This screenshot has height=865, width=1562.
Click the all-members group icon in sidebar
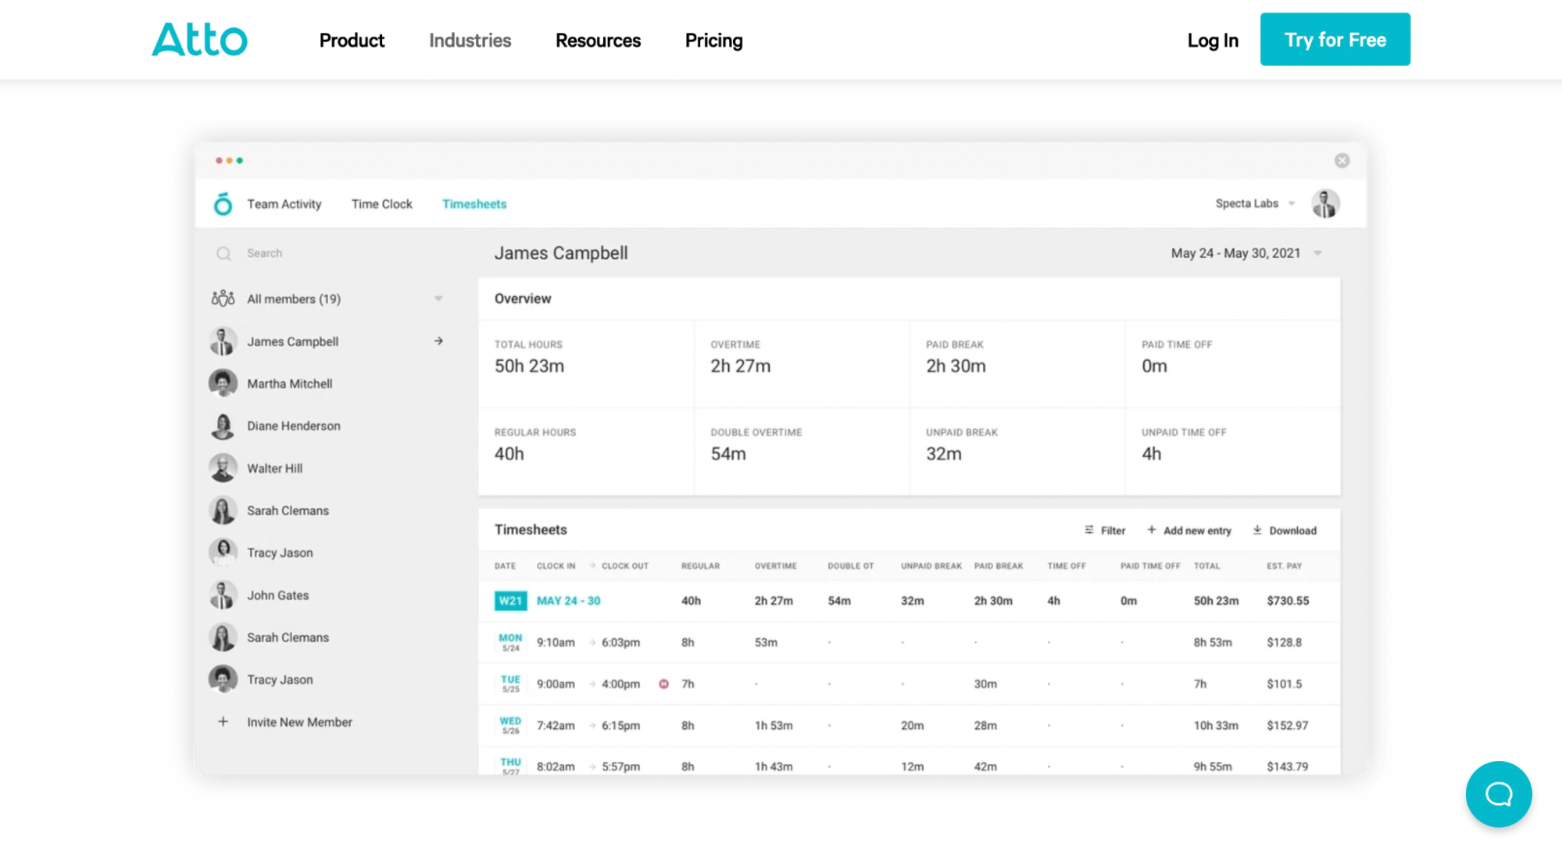click(x=222, y=298)
